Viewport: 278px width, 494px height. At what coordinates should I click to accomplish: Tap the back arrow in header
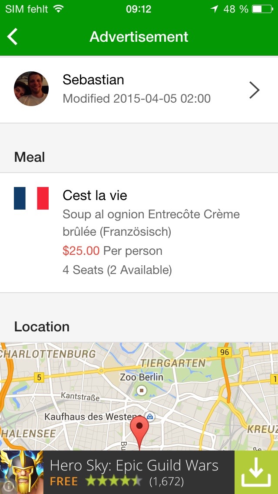(x=13, y=37)
